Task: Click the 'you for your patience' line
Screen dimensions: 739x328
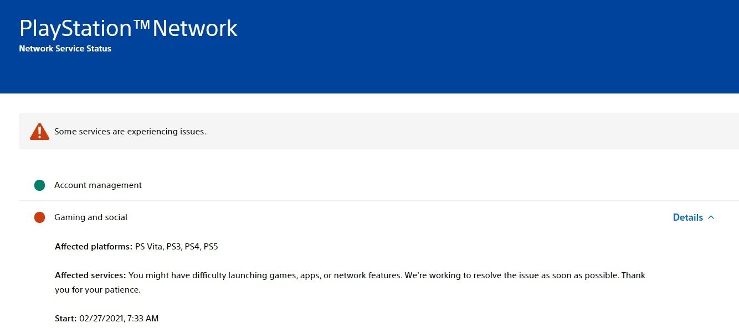Action: (97, 289)
